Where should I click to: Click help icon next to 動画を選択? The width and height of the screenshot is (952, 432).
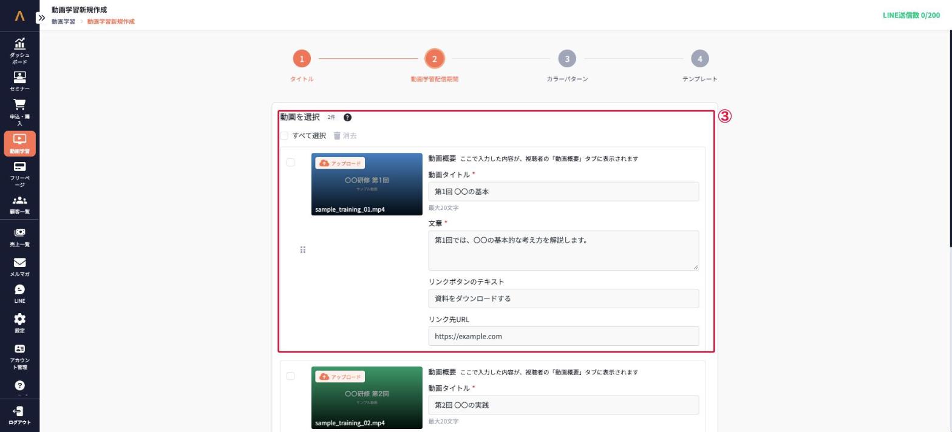pos(347,118)
